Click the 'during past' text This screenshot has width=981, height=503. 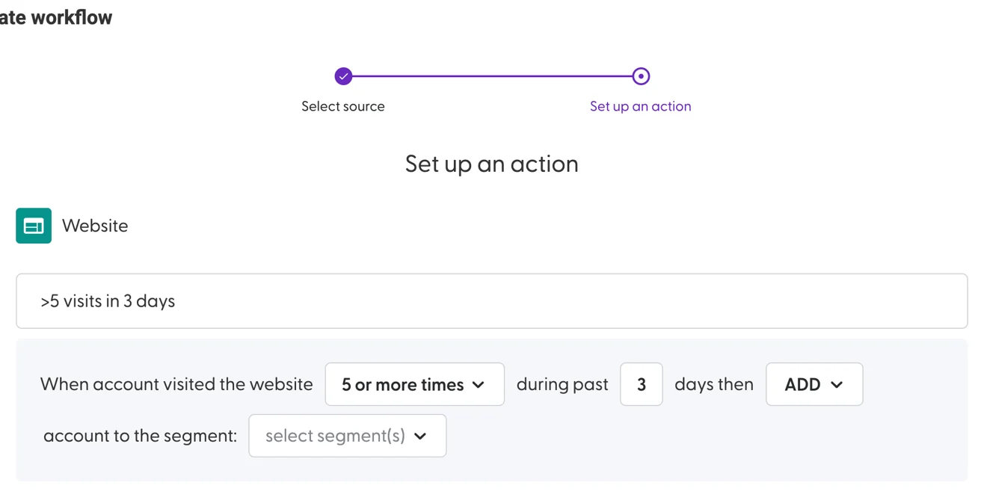point(562,384)
